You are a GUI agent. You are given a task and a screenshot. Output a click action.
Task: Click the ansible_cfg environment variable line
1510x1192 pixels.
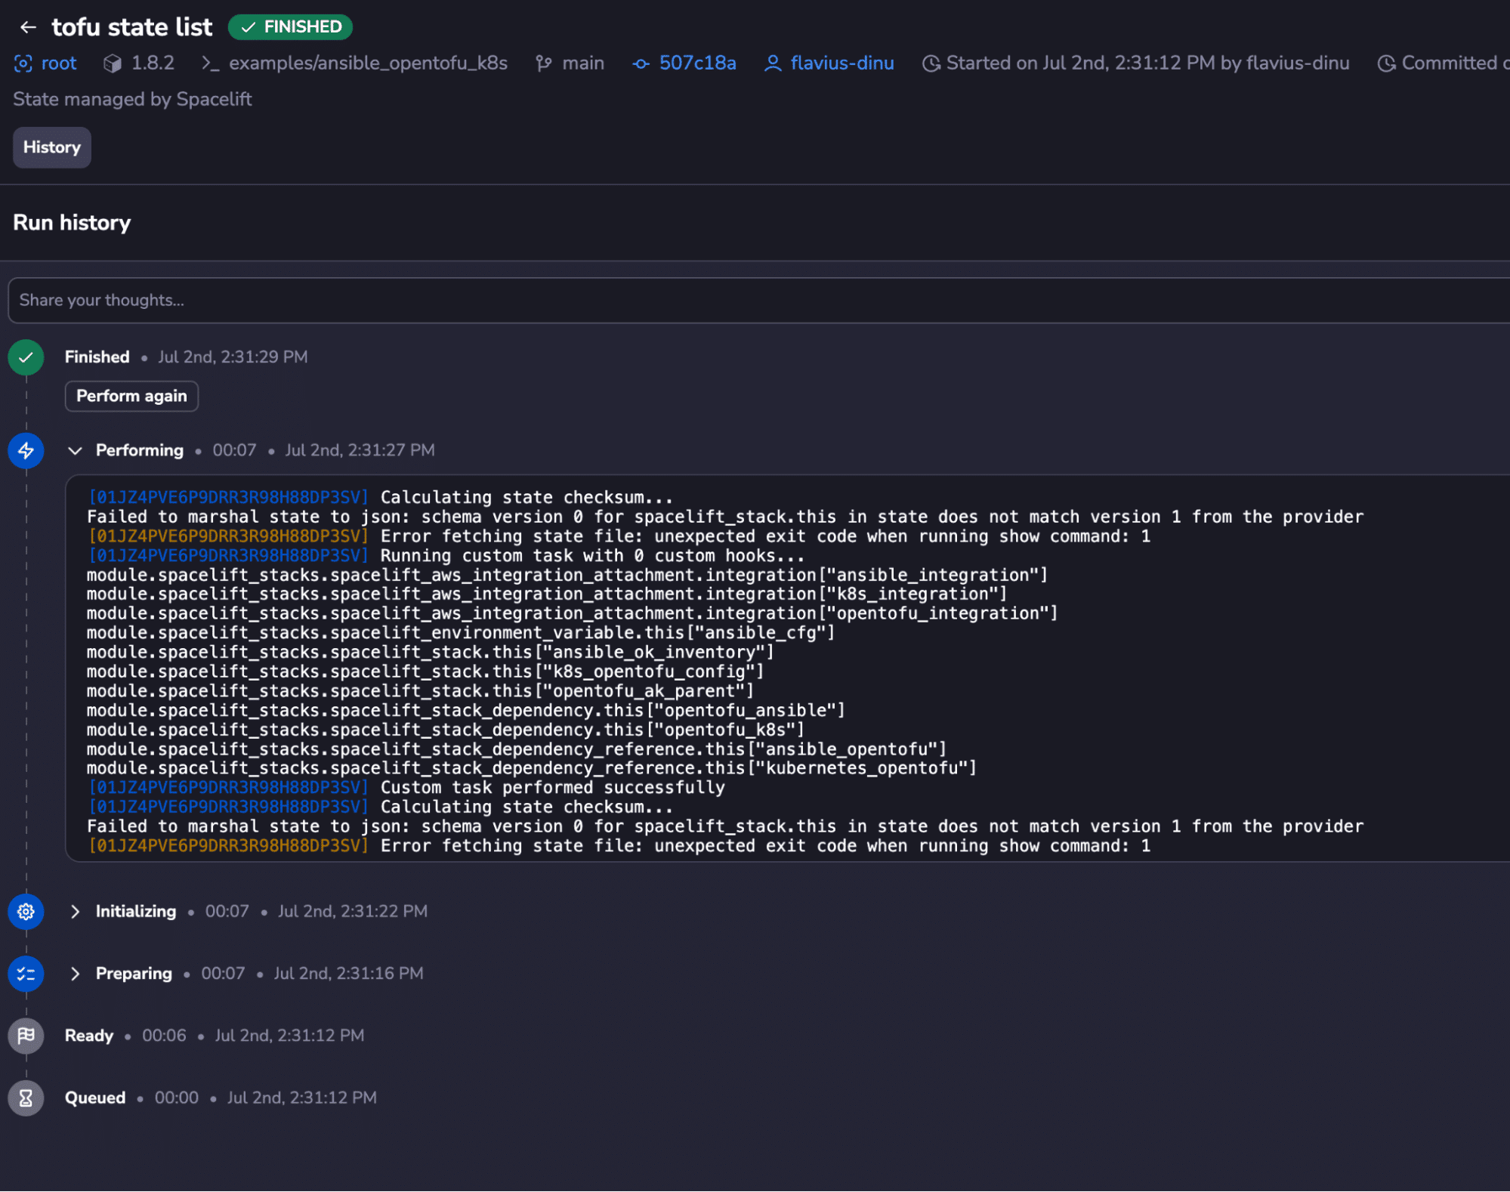pyautogui.click(x=461, y=633)
